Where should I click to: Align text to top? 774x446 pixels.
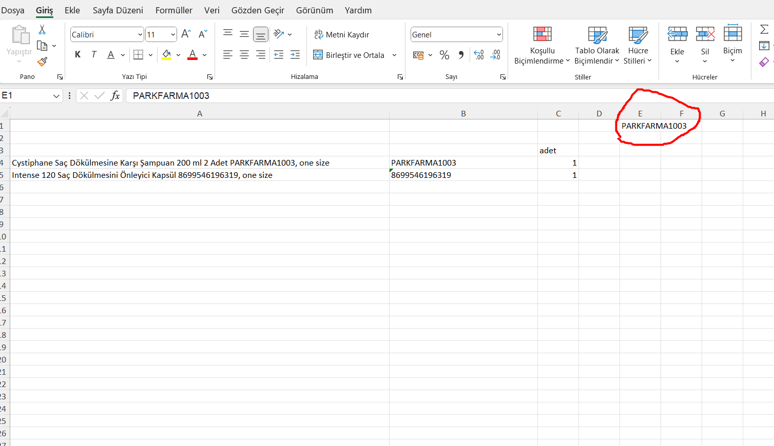(x=228, y=34)
